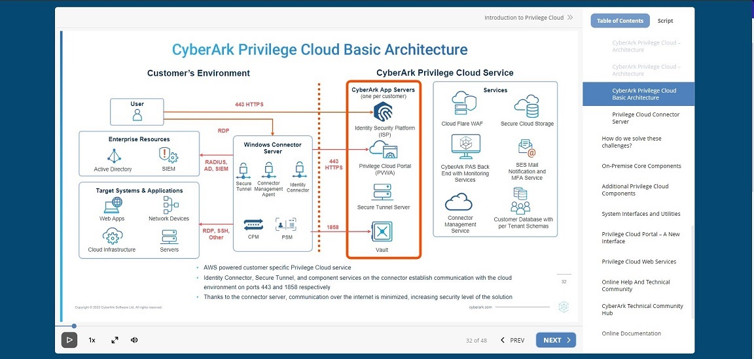Open System Interfaces and Utilities topic
The width and height of the screenshot is (754, 359).
click(x=640, y=214)
